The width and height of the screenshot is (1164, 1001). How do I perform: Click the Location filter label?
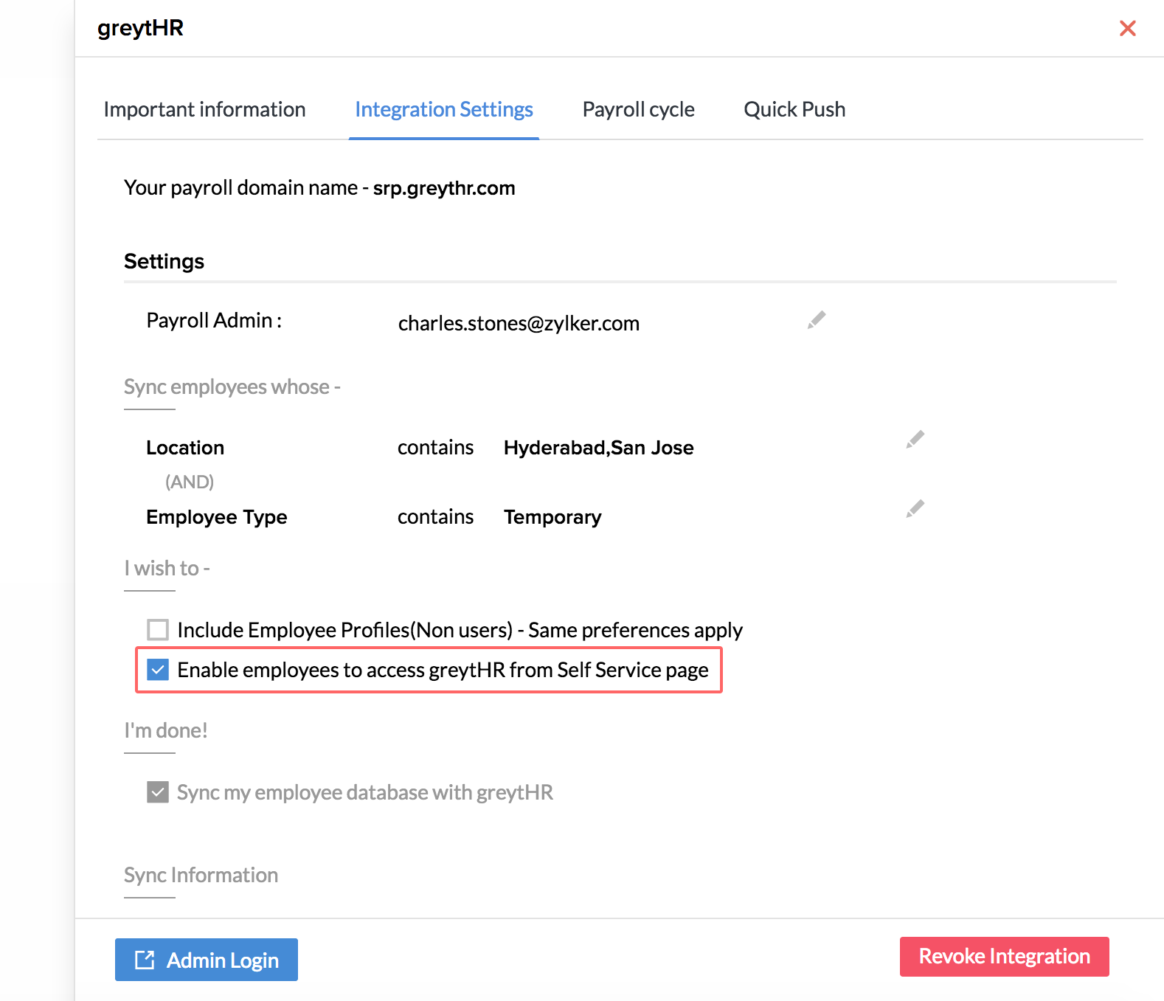click(185, 448)
